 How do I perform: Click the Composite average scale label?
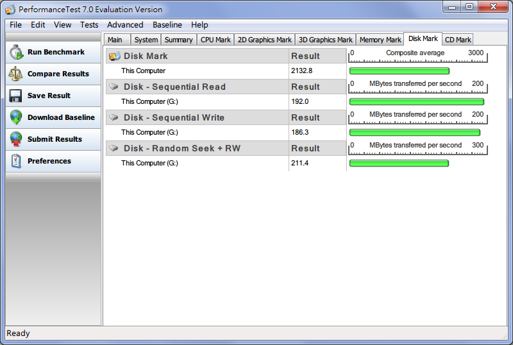(415, 53)
